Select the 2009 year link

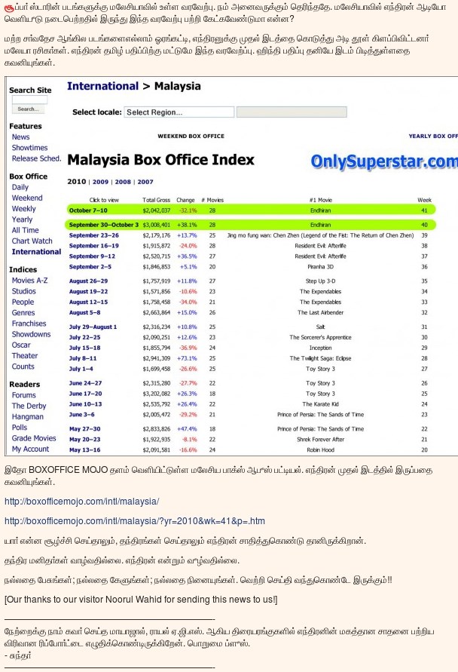pyautogui.click(x=100, y=182)
